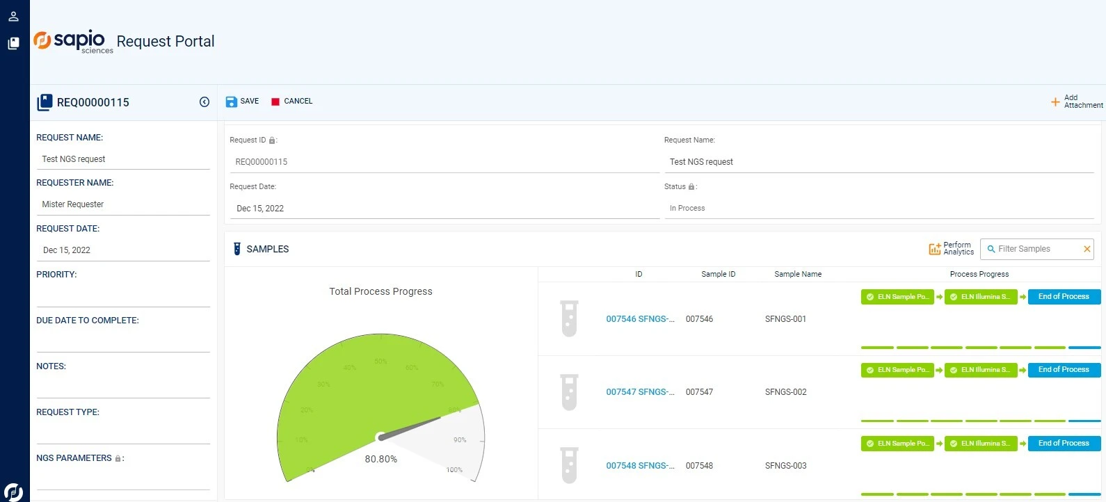Click the Due Date To Complete field

pyautogui.click(x=123, y=342)
